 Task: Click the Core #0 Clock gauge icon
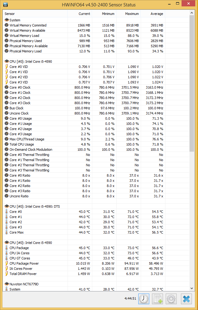pyautogui.click(x=6, y=87)
